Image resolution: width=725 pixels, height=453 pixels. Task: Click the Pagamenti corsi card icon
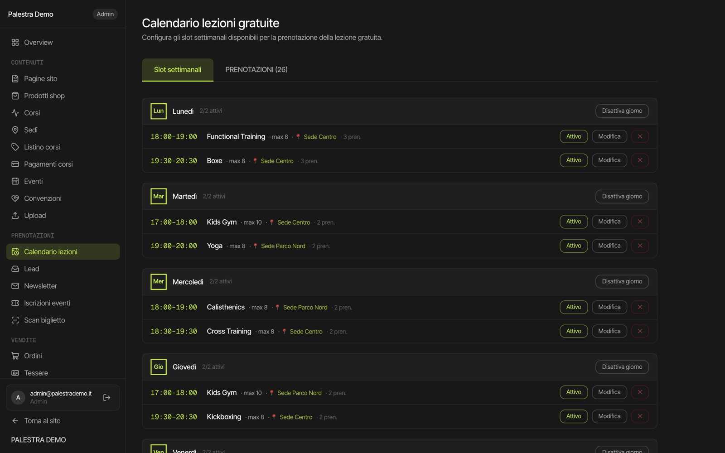point(15,164)
